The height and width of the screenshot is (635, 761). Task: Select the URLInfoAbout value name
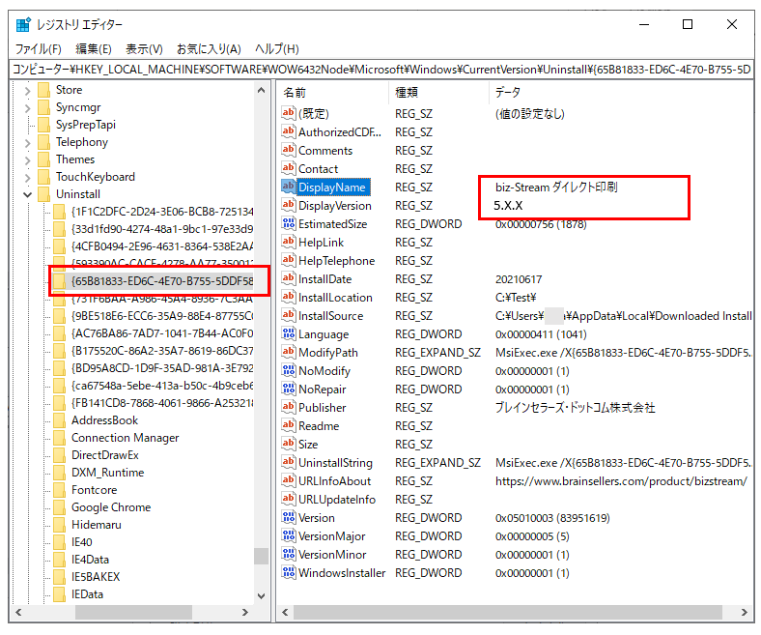[334, 481]
